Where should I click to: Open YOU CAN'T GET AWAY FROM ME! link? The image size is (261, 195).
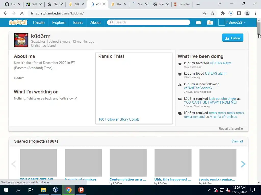(x=210, y=103)
